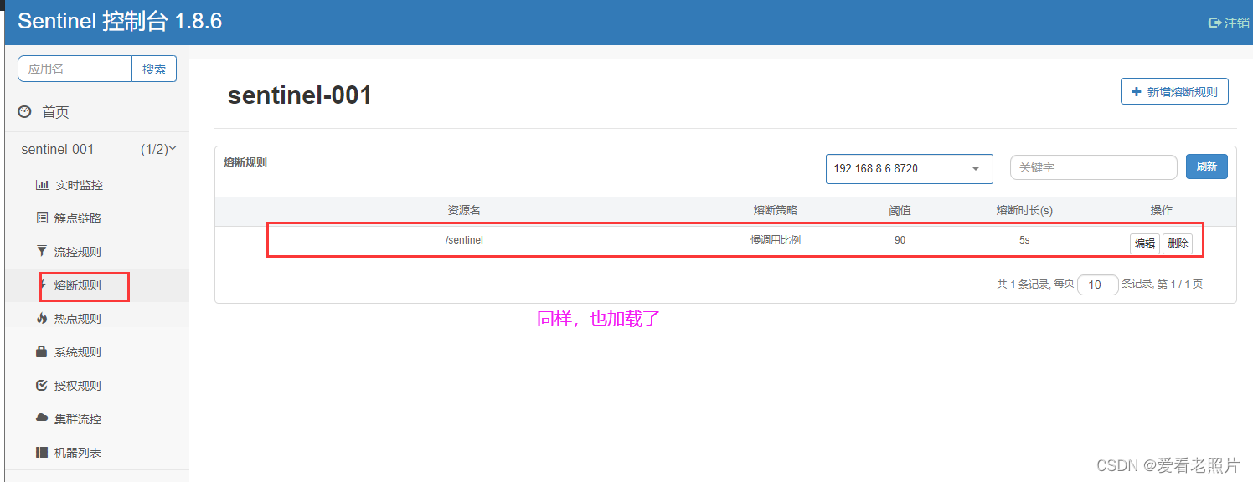Open the machine dropdown 192.168.8.6:8720
The width and height of the screenshot is (1253, 482).
910,168
